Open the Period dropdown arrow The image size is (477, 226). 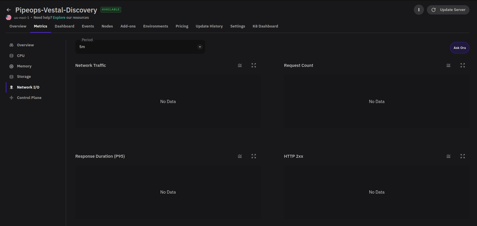click(200, 47)
